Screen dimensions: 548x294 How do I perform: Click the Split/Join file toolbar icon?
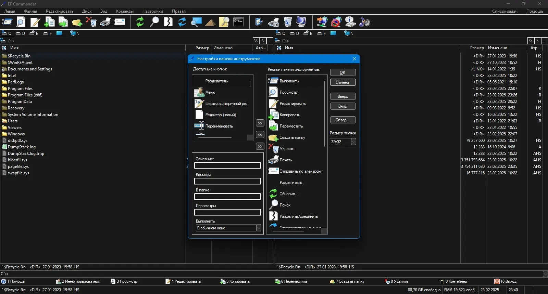click(x=168, y=22)
